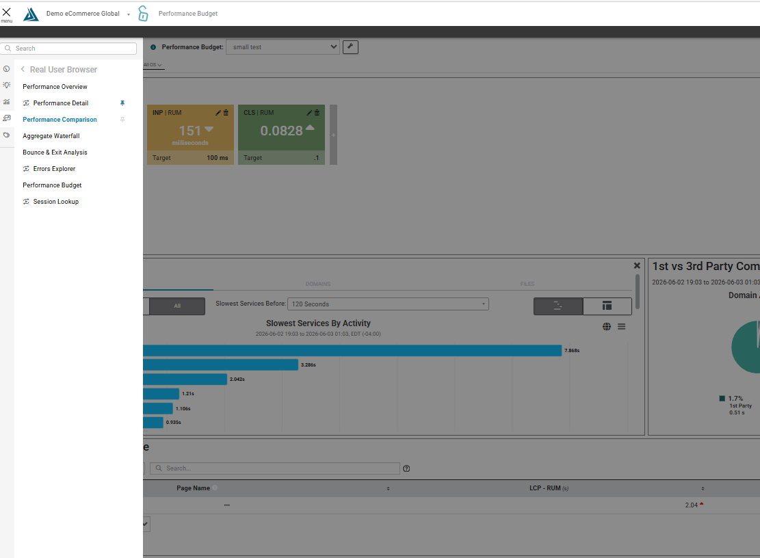Switch to table layout view button
Image resolution: width=760 pixels, height=558 pixels.
[x=607, y=306]
